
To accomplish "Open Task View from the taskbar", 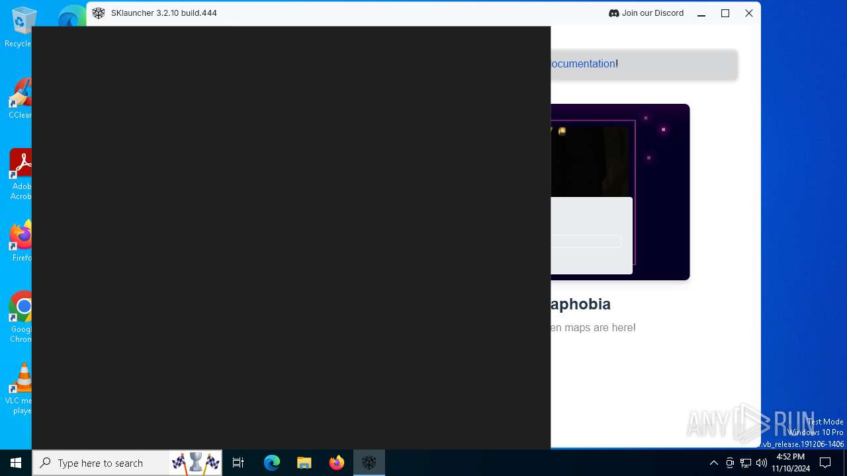I will (x=238, y=463).
